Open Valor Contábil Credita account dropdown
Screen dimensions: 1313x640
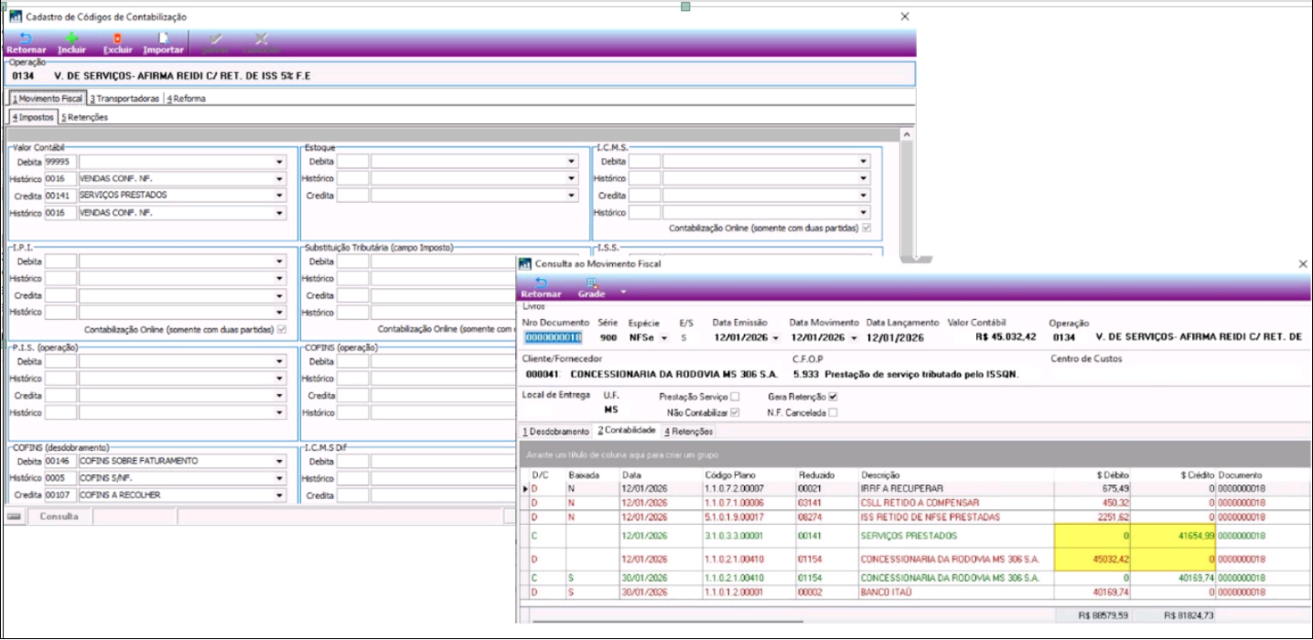279,196
